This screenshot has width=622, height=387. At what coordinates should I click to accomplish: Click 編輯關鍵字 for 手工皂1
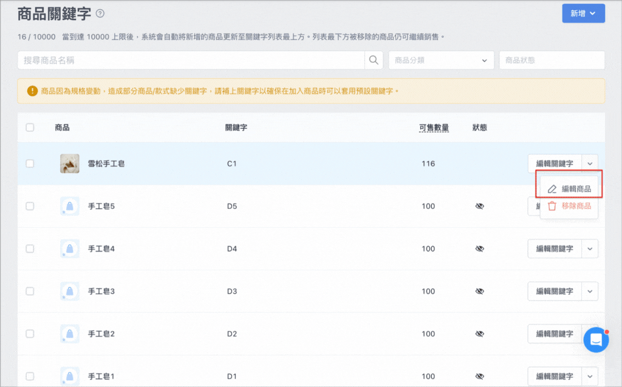(x=555, y=376)
